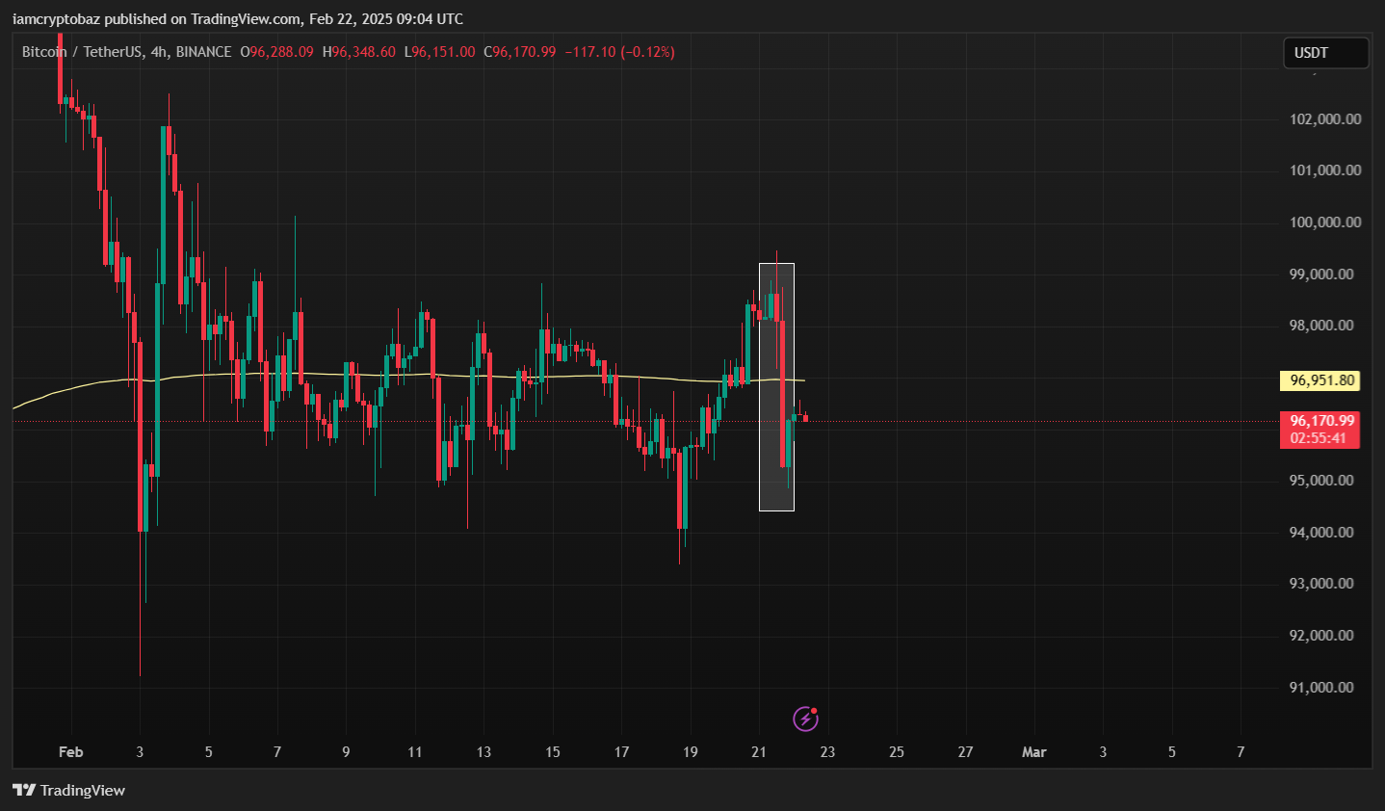1385x811 pixels.
Task: Click the 102,000.00 price axis label
Action: click(x=1325, y=119)
